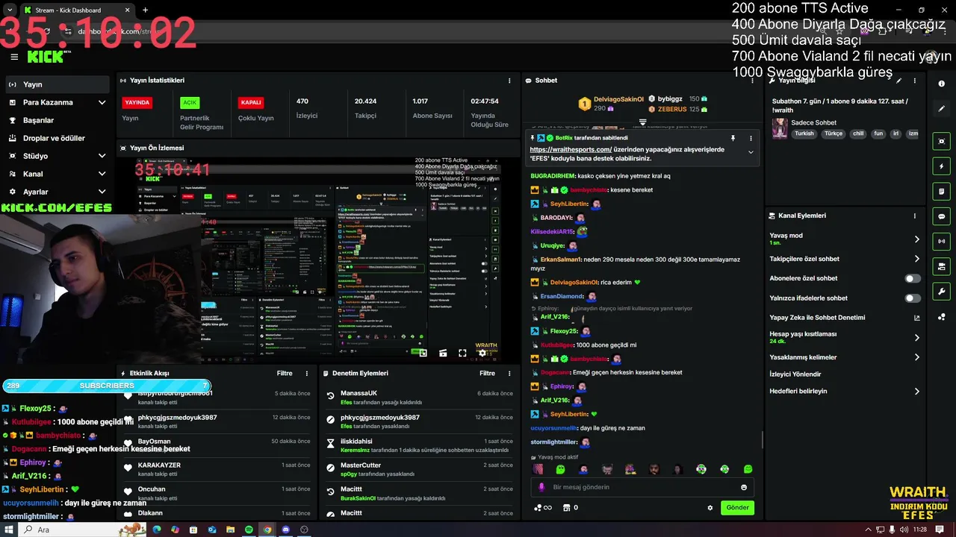Open Başarılar in the sidebar
This screenshot has width=956, height=537.
tap(57, 120)
